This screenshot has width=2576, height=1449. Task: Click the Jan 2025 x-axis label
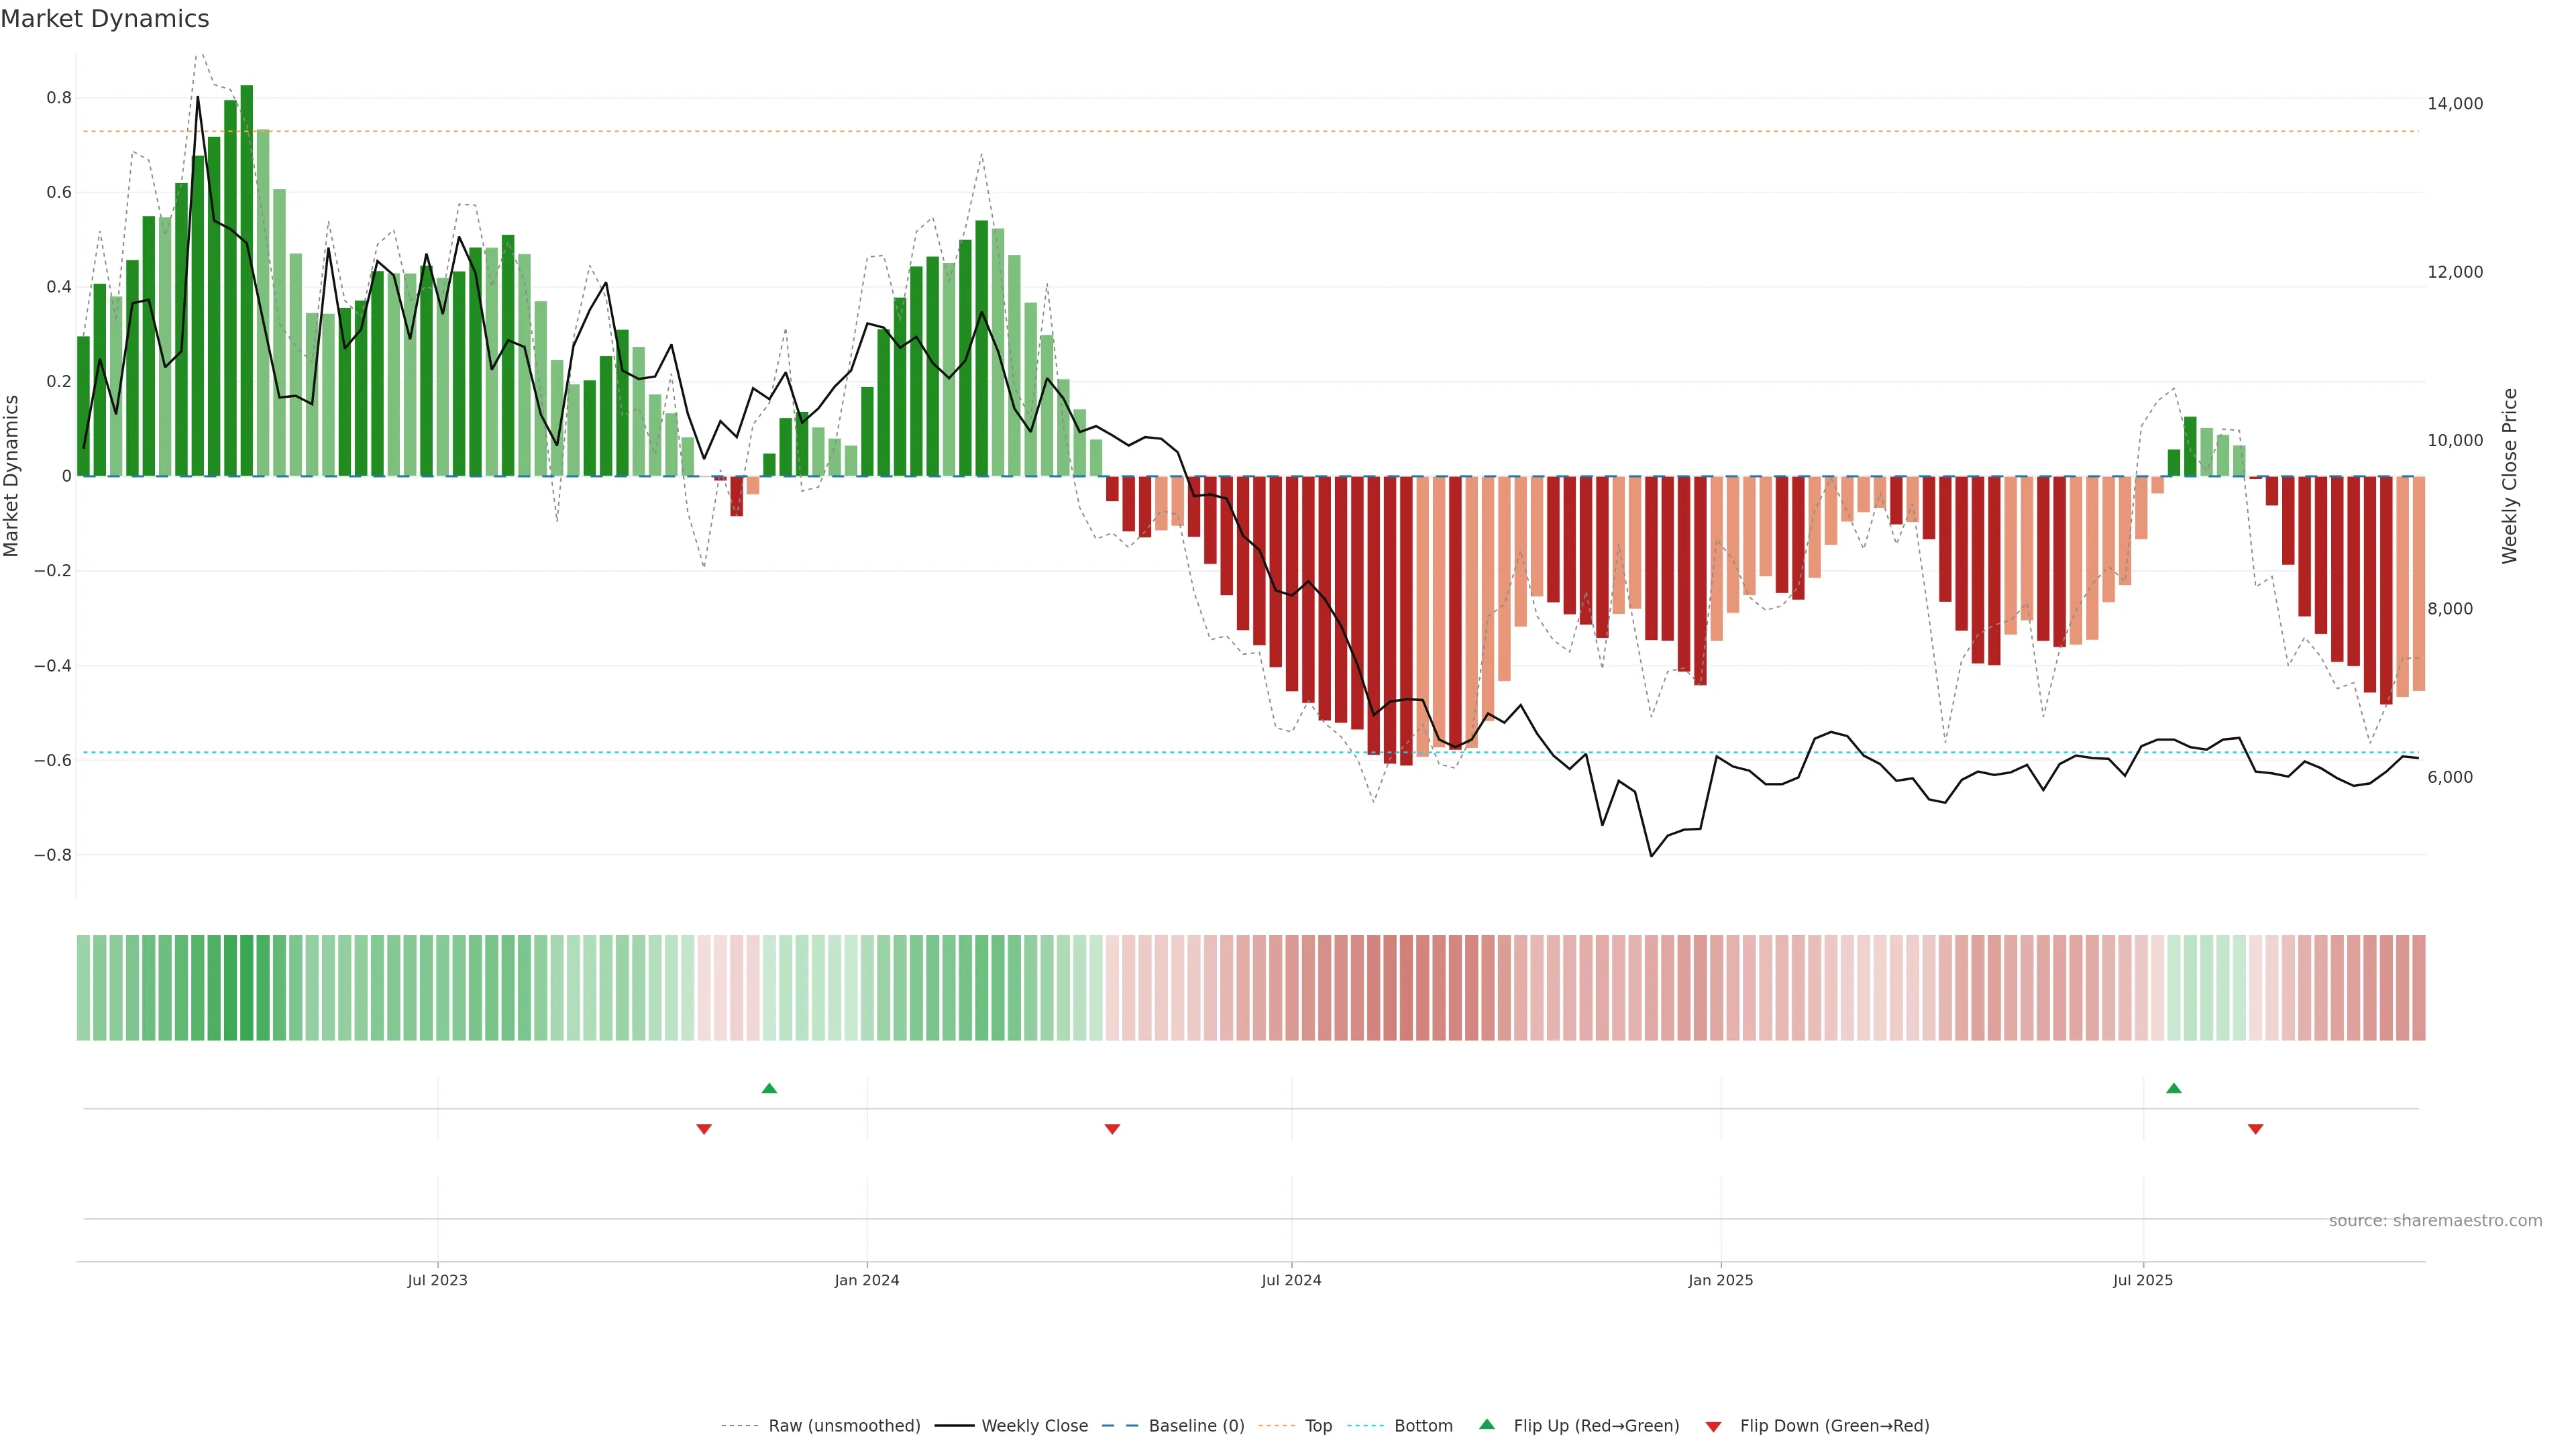pyautogui.click(x=1720, y=1280)
